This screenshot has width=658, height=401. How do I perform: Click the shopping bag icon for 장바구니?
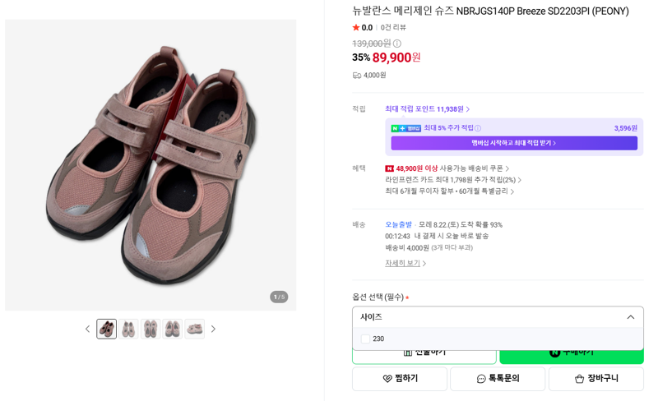pos(580,379)
